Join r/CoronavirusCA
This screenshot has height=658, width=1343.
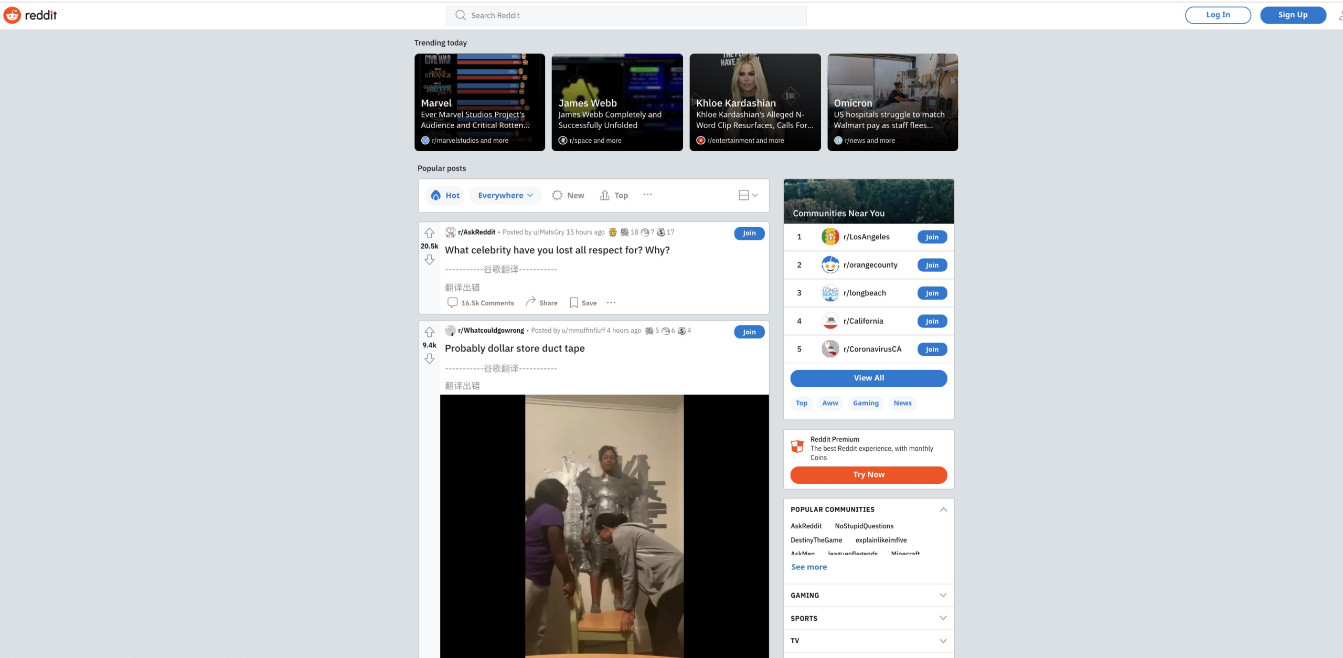pos(932,349)
